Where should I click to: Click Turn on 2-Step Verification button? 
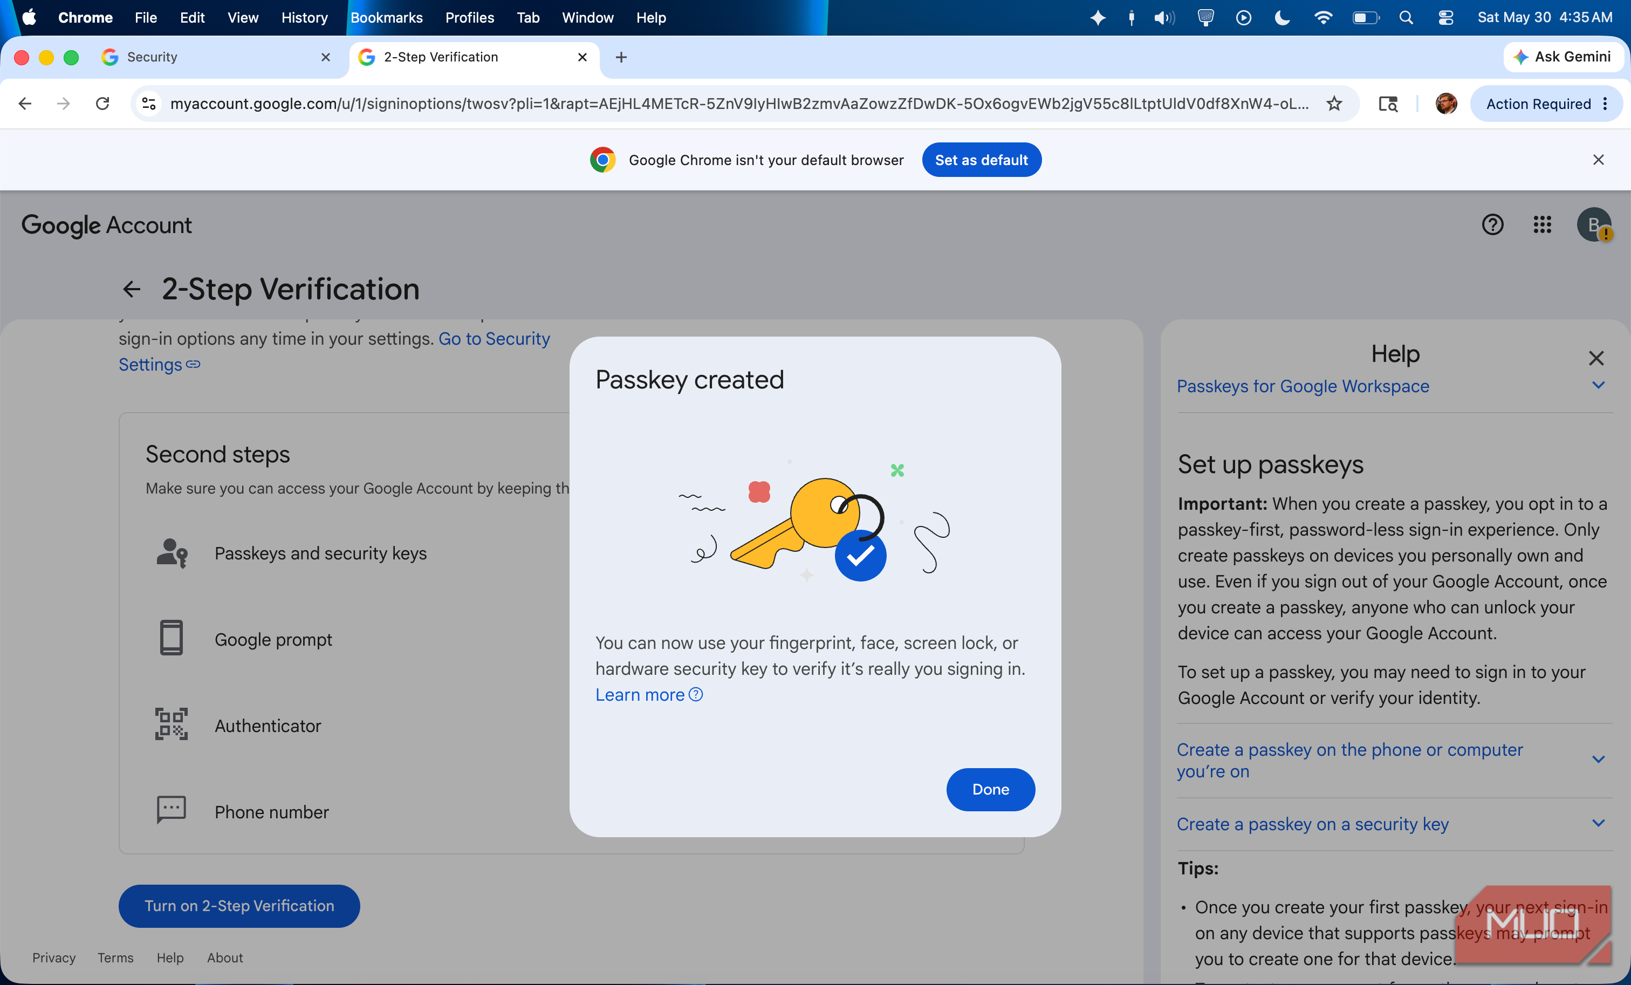pyautogui.click(x=239, y=906)
